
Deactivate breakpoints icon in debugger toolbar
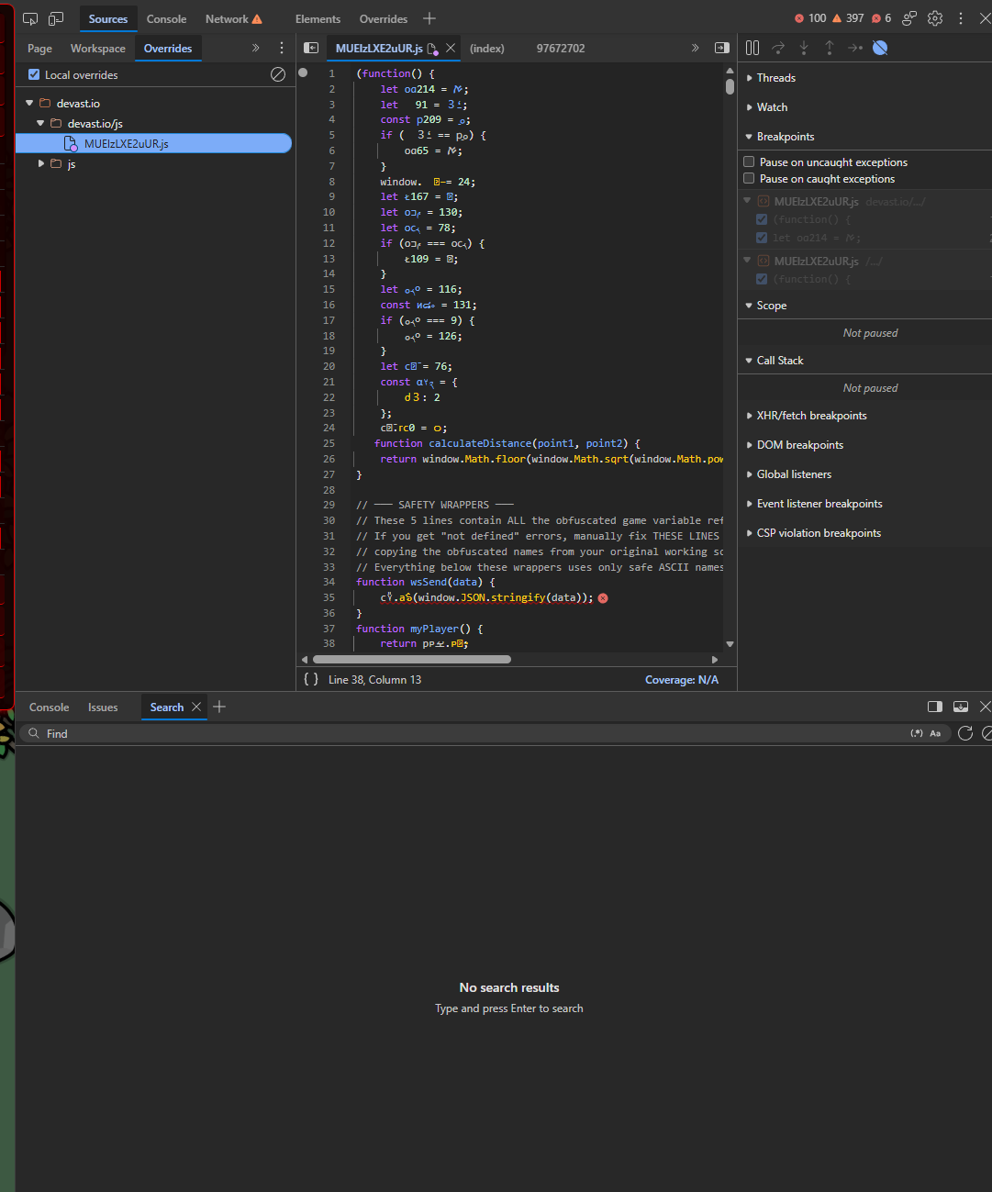(880, 48)
